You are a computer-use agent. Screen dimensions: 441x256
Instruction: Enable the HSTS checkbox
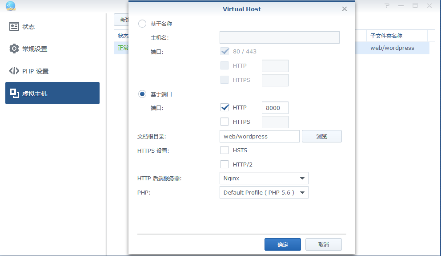(x=225, y=150)
